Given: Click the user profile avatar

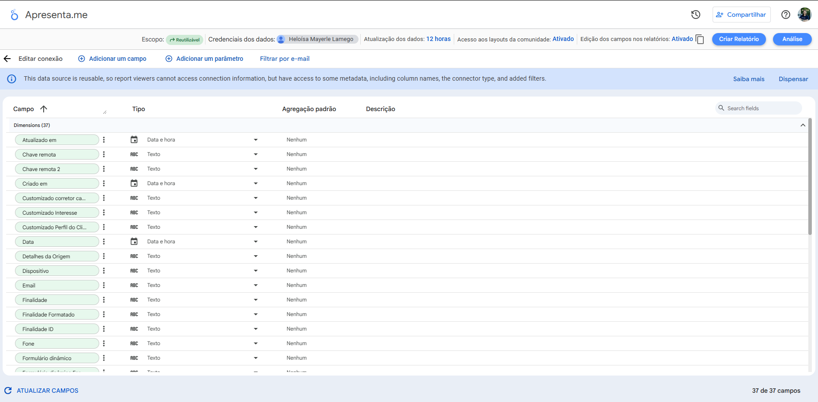Looking at the screenshot, I should point(804,15).
